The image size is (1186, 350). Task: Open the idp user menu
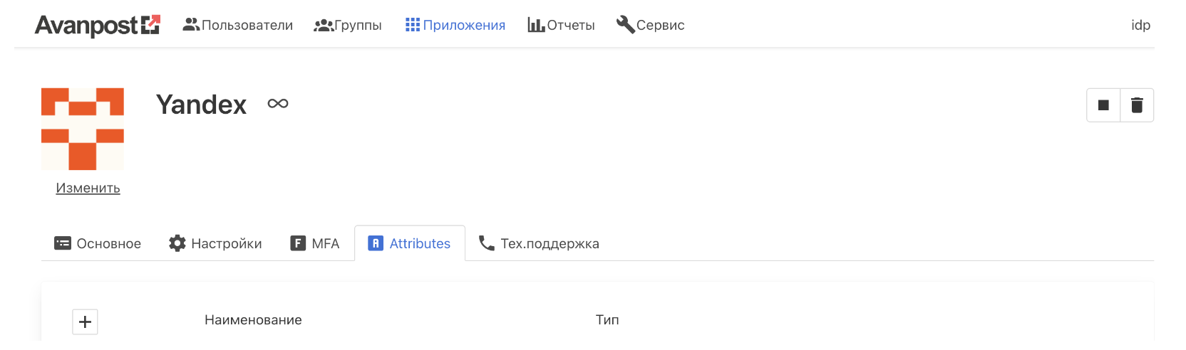point(1140,25)
